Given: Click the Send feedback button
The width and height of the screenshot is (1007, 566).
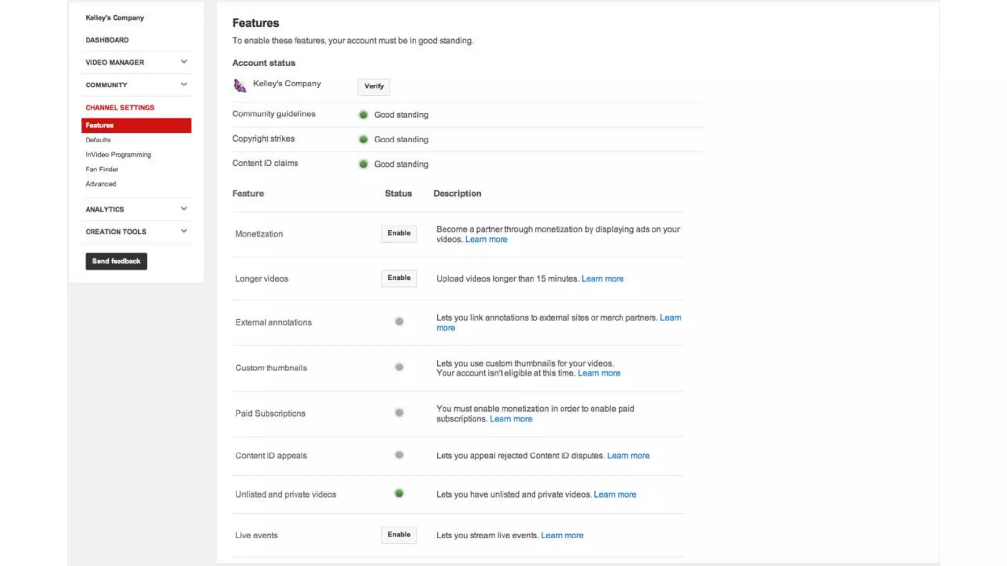Looking at the screenshot, I should (x=116, y=261).
